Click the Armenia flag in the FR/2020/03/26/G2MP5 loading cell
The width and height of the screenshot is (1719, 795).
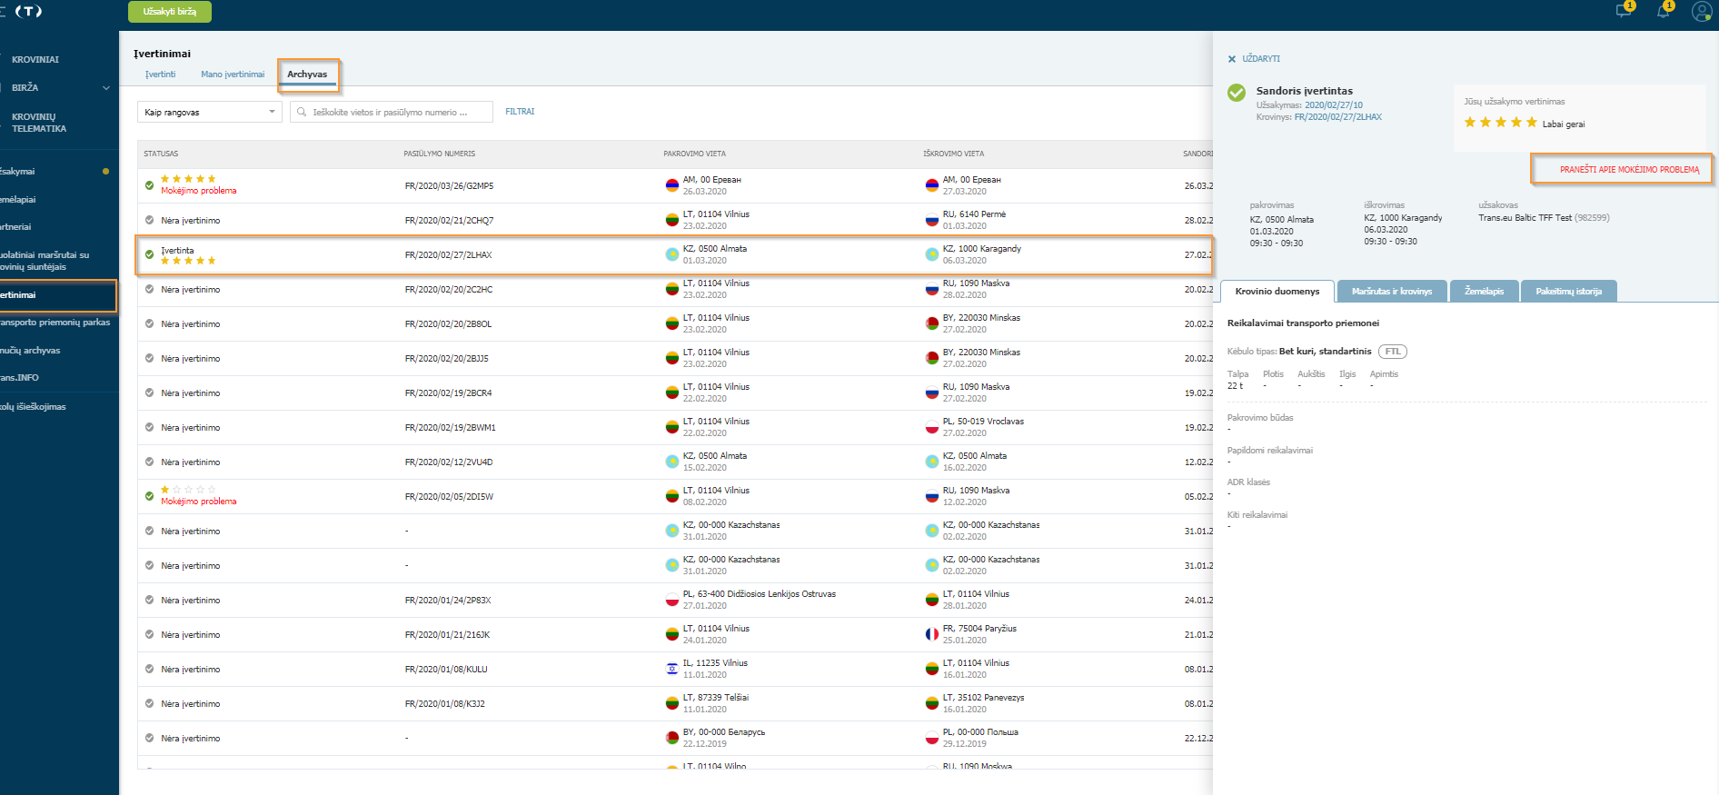click(672, 185)
